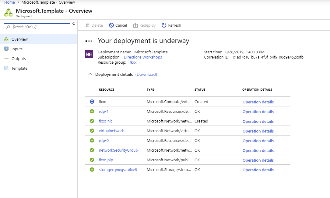
Task: Collapse the sidebar with double chevron
Action: 74,24
